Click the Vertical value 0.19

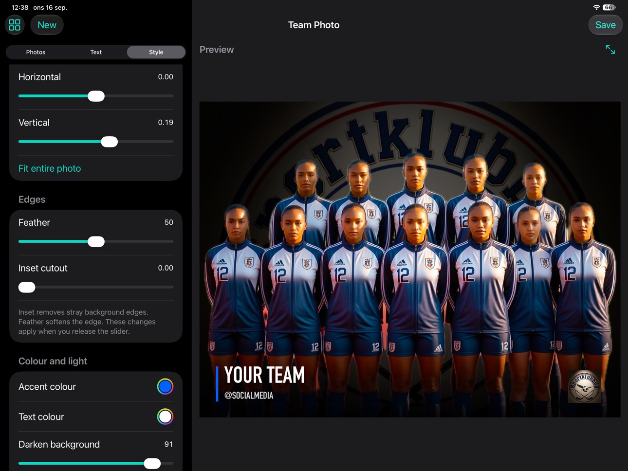[166, 123]
